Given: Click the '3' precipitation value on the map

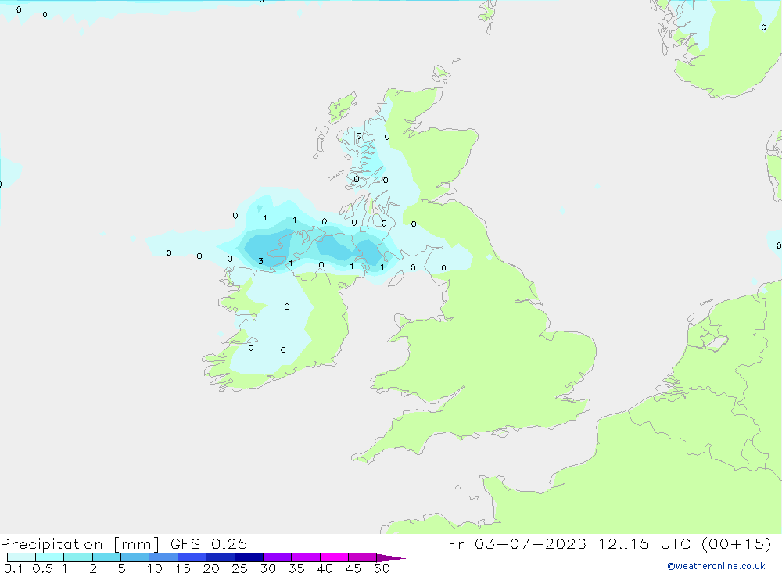Looking at the screenshot, I should [x=260, y=261].
